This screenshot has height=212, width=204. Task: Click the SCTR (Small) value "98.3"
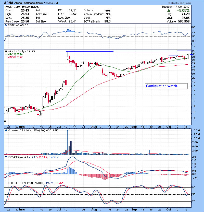tap(107, 21)
